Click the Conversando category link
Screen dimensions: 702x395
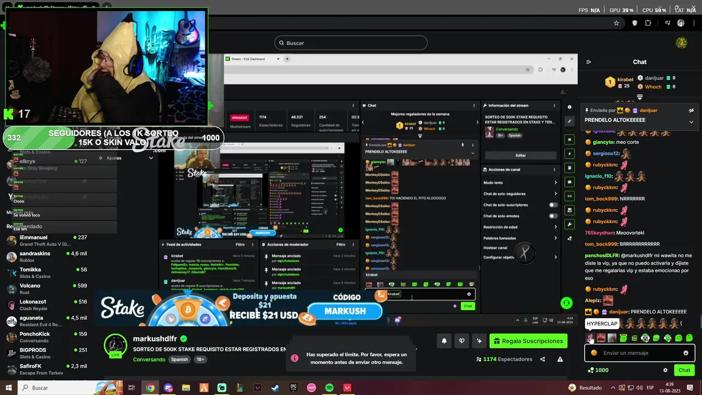point(149,360)
